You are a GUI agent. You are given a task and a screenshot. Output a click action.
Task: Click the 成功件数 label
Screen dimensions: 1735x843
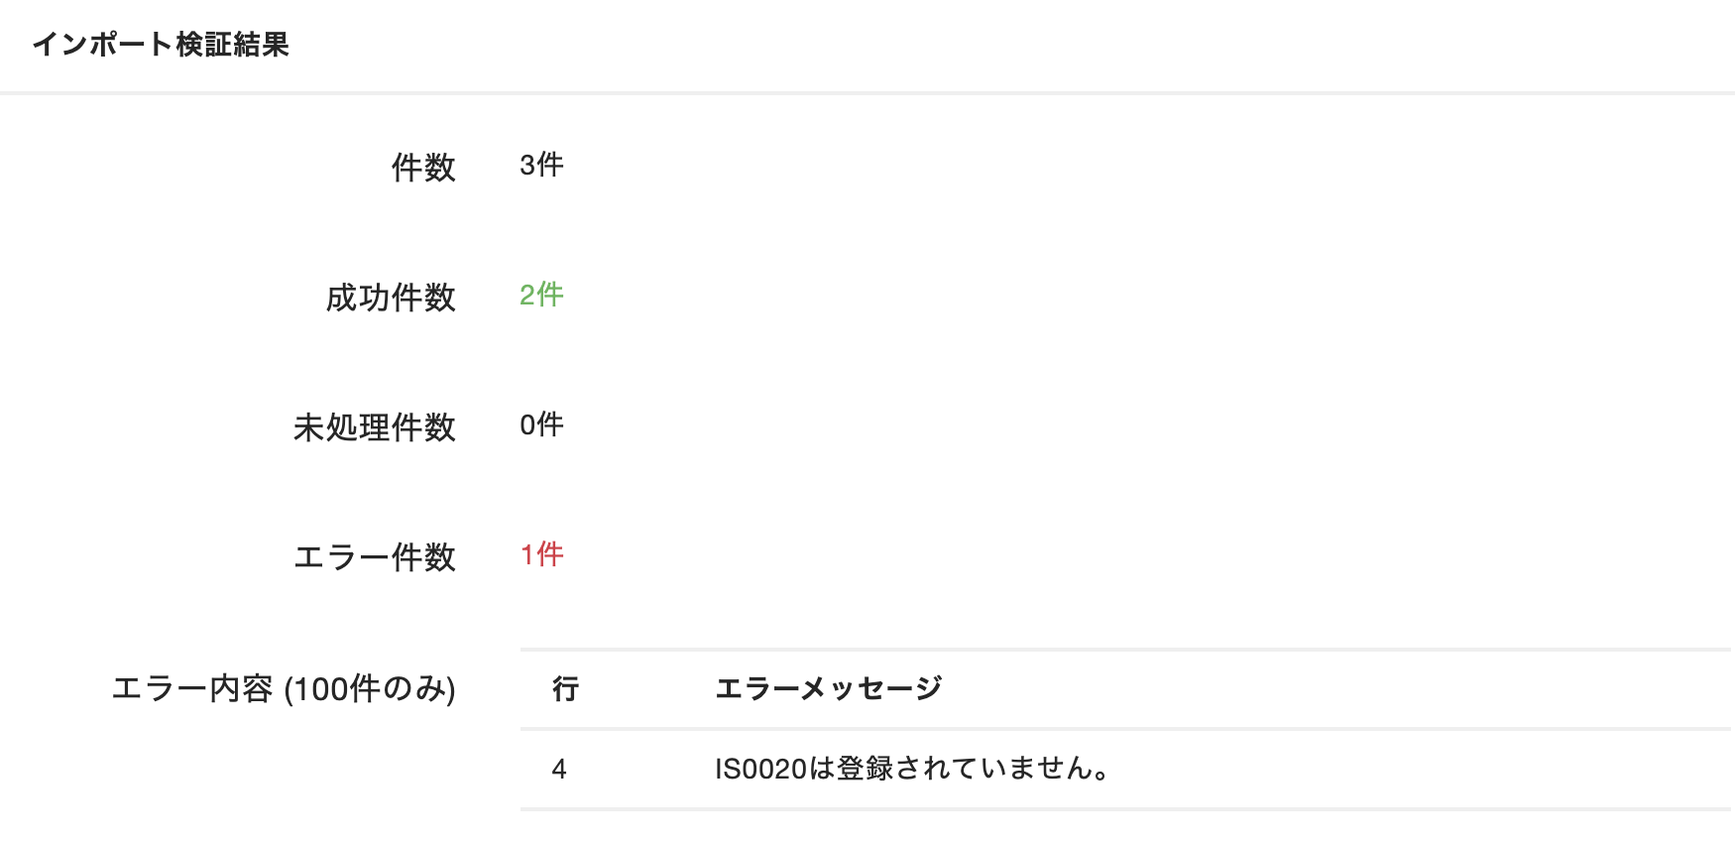coord(391,297)
